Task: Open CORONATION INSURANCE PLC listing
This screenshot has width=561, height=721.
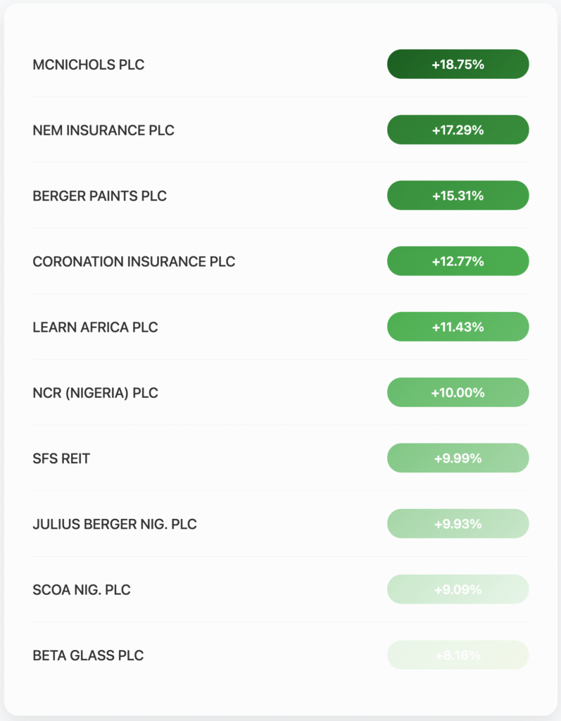Action: 134,262
